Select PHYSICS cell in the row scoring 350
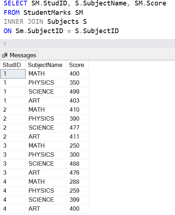The height and width of the screenshot is (215, 175). (46, 83)
